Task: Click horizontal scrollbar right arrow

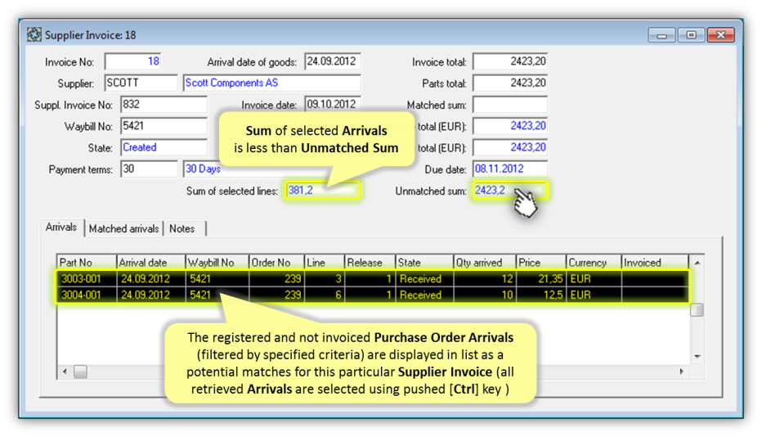Action: click(x=684, y=372)
